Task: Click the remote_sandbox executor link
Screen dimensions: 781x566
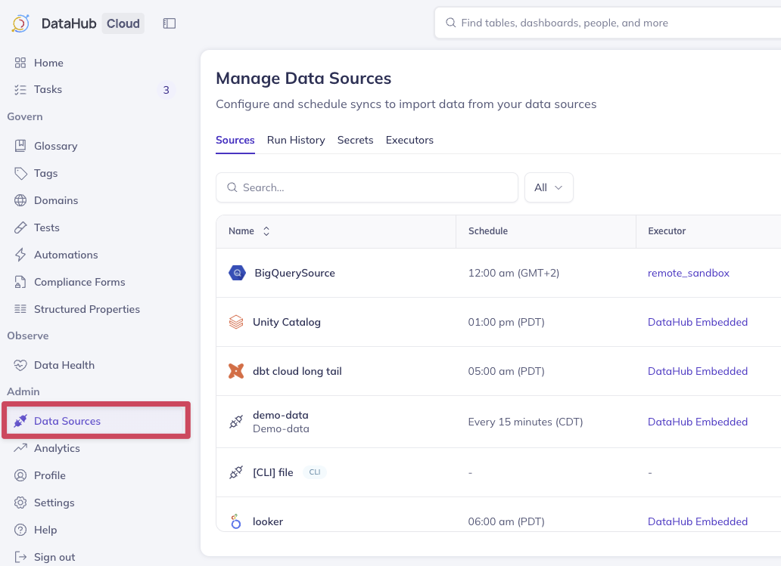Action: pyautogui.click(x=689, y=273)
